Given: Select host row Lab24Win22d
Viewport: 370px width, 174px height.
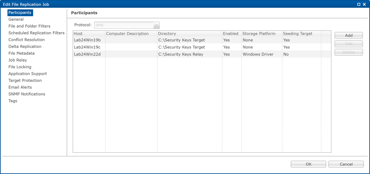Looking at the screenshot, I should coord(202,54).
